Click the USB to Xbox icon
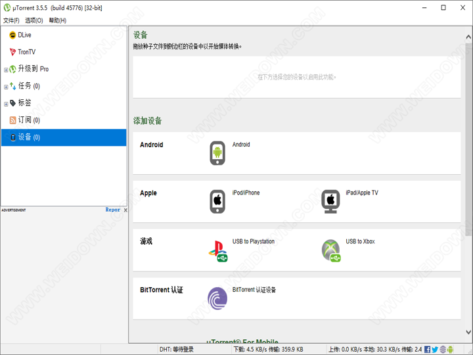This screenshot has height=355, width=473. [331, 250]
